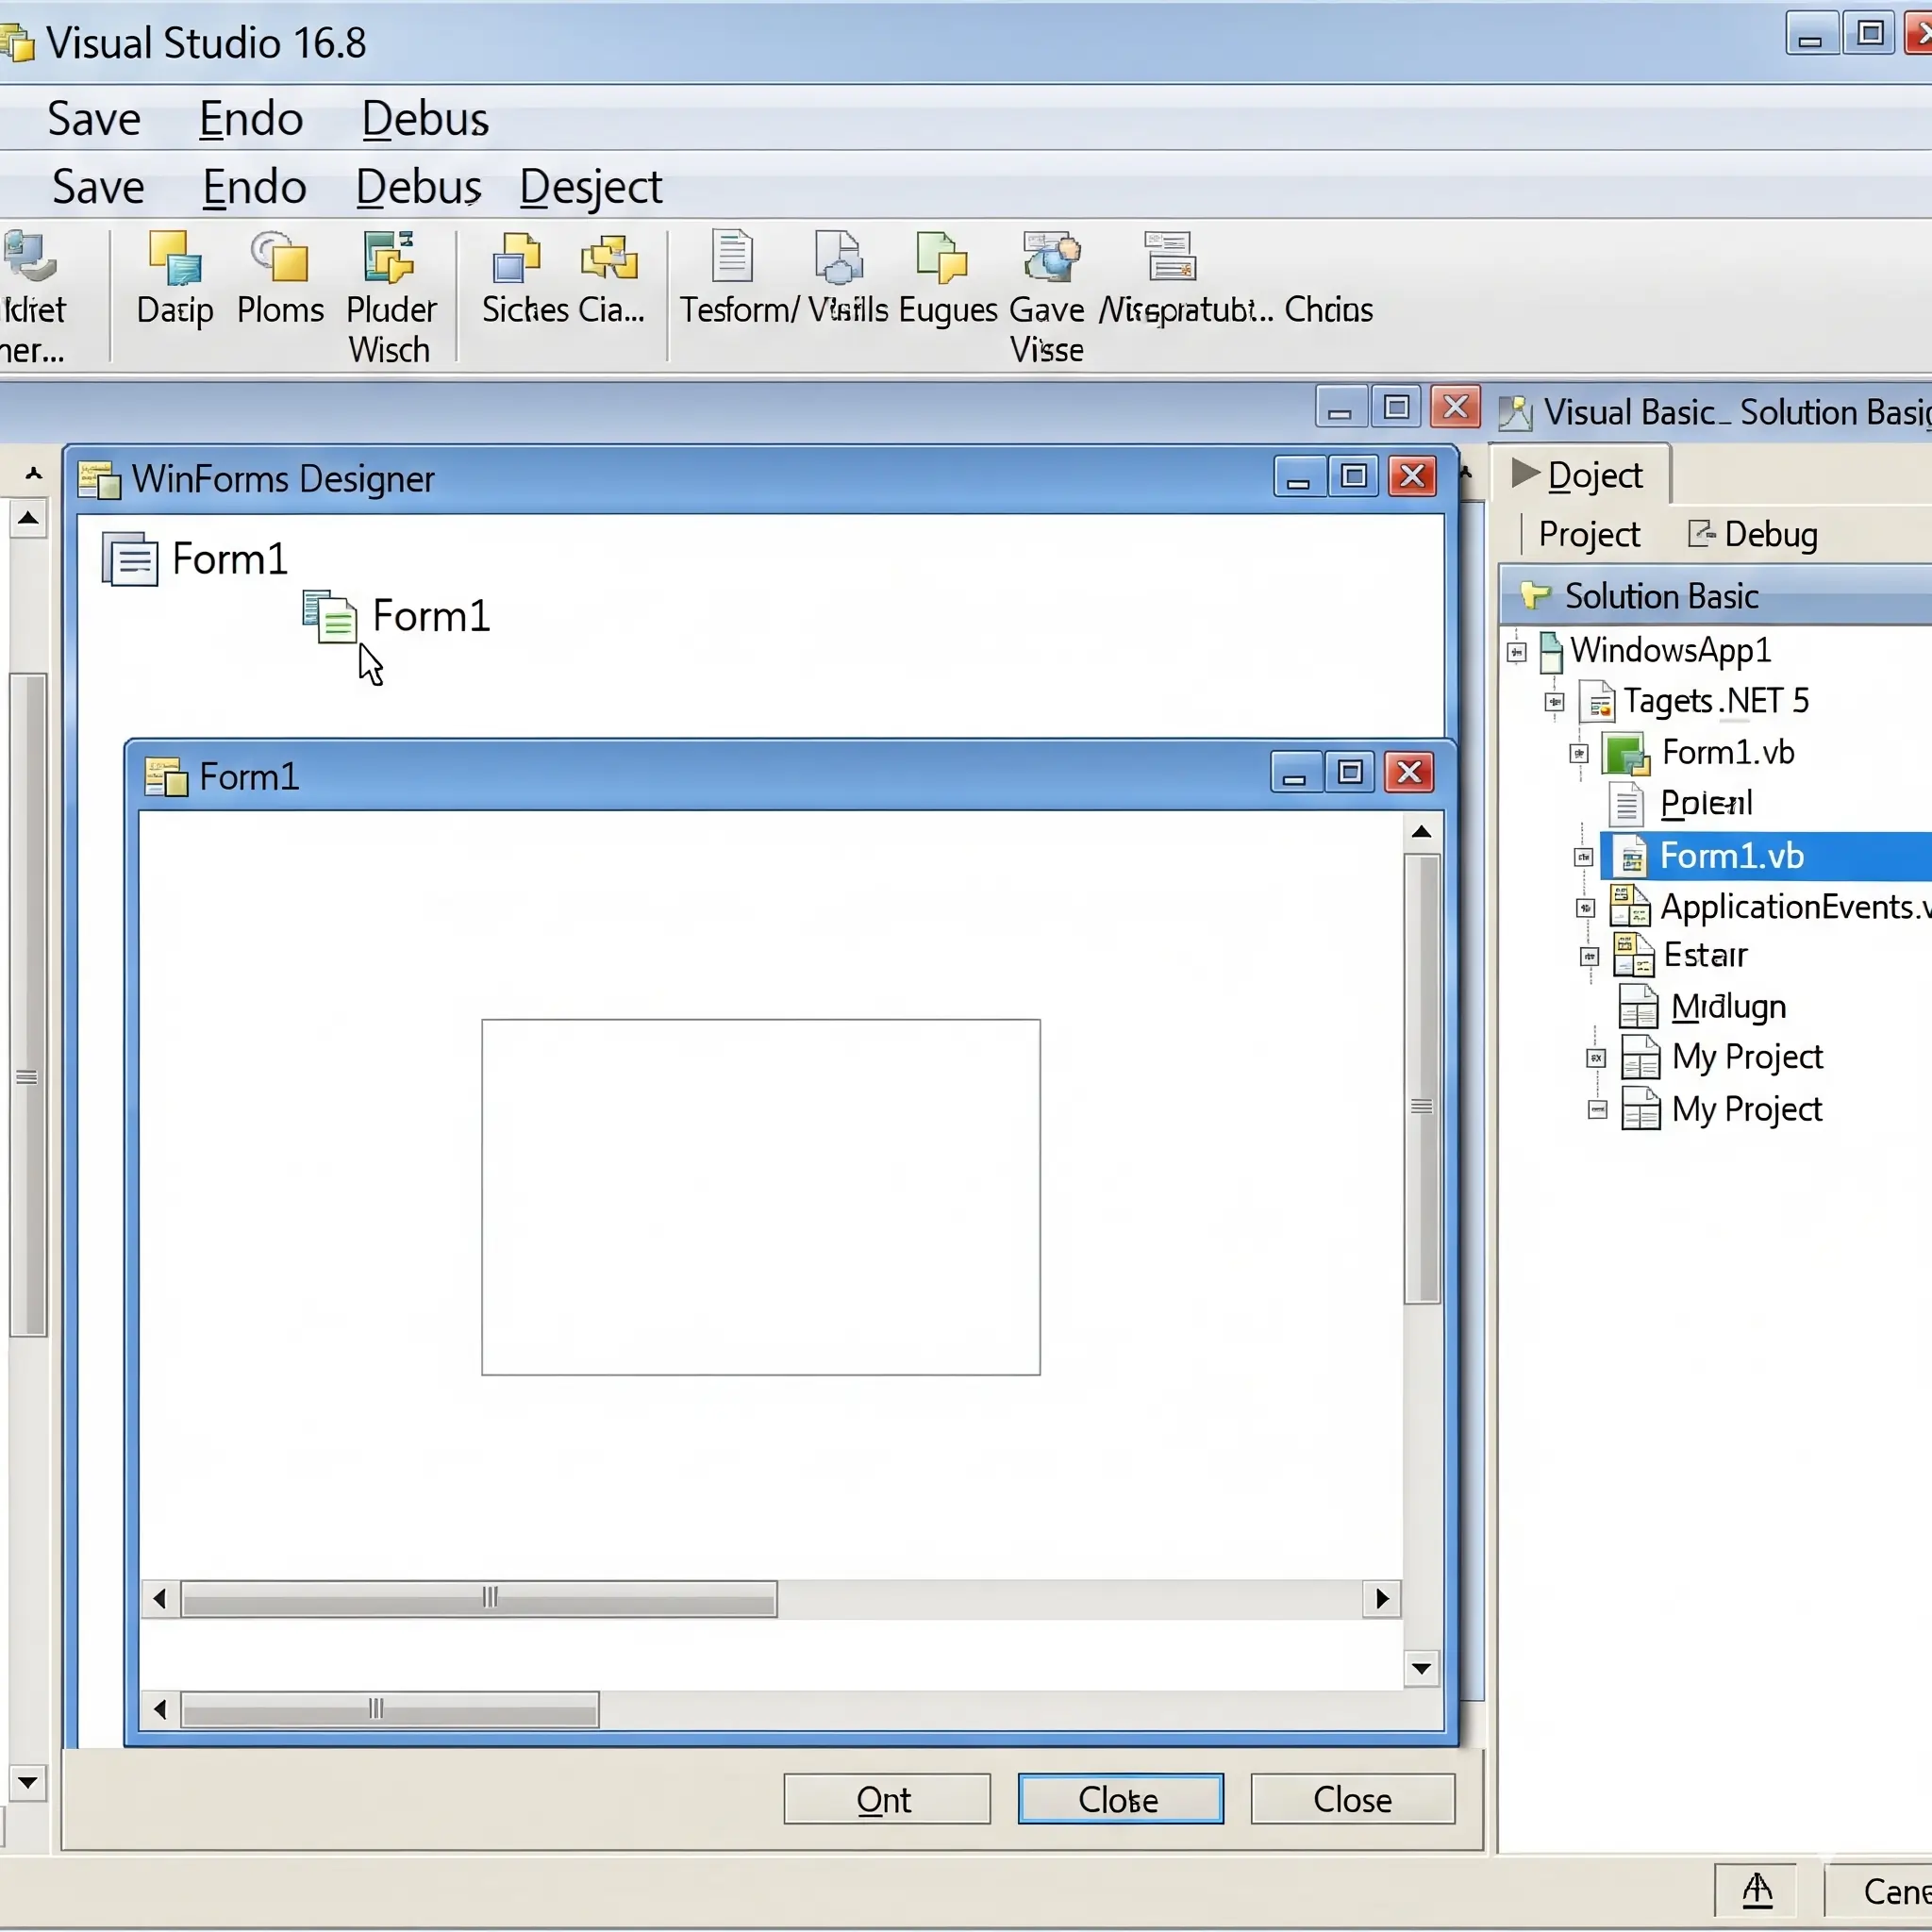Open the Save menu in top menu bar
Viewport: 1932px width, 1932px height.
94,119
